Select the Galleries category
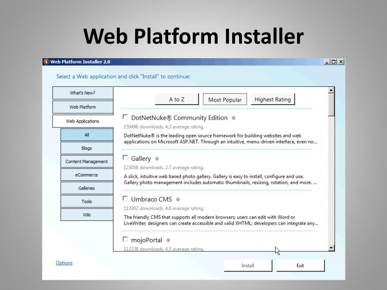The image size is (387, 290). (x=87, y=188)
